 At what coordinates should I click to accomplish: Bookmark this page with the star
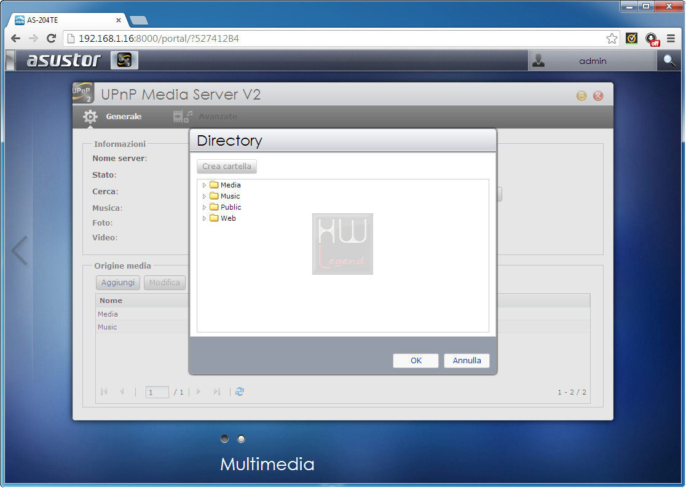coord(612,39)
